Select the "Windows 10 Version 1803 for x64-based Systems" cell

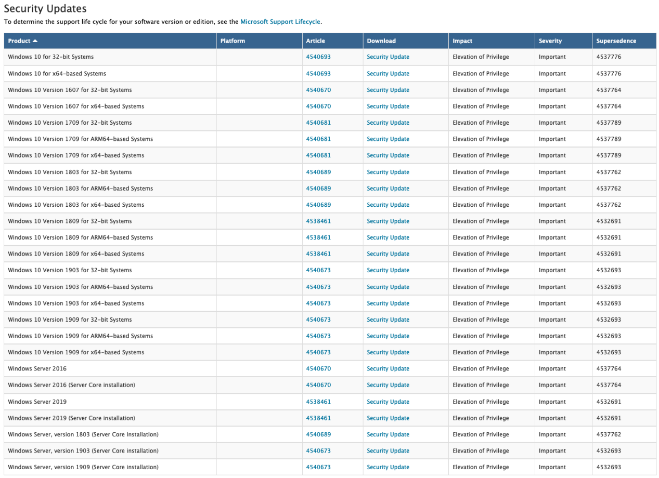[110, 205]
